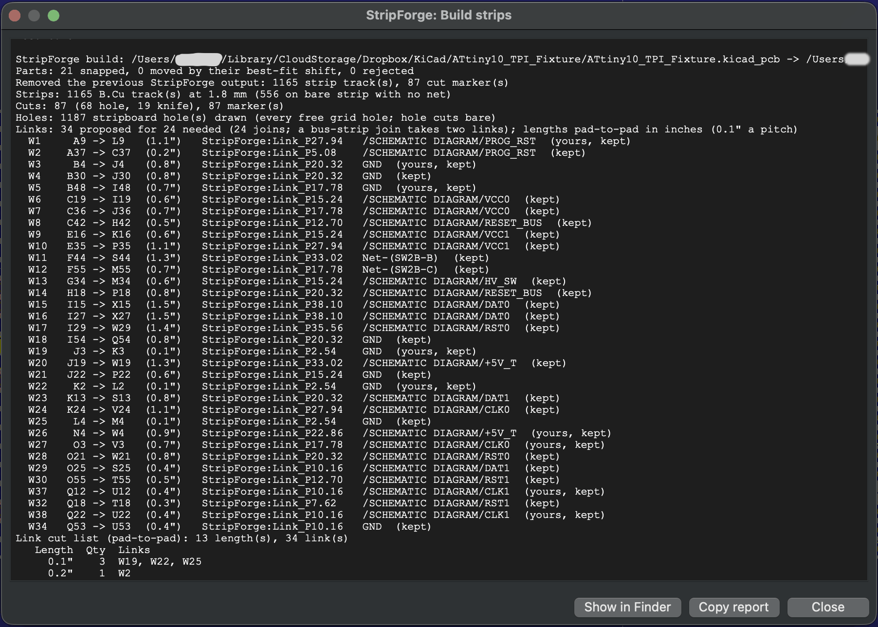The image size is (878, 627).
Task: Click the 'Length Qty Links' header line
Action: point(92,550)
